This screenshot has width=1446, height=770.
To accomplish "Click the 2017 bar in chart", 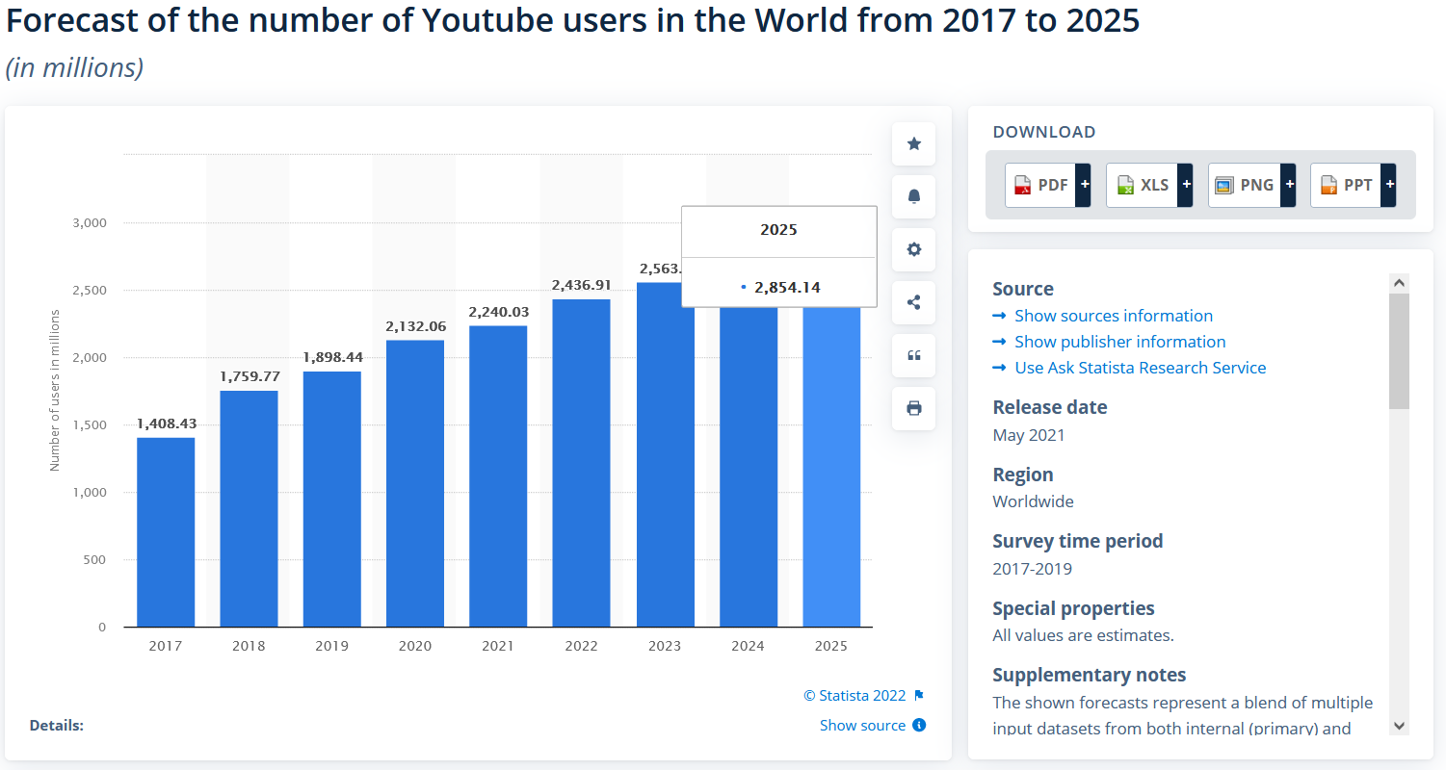I will point(166,532).
